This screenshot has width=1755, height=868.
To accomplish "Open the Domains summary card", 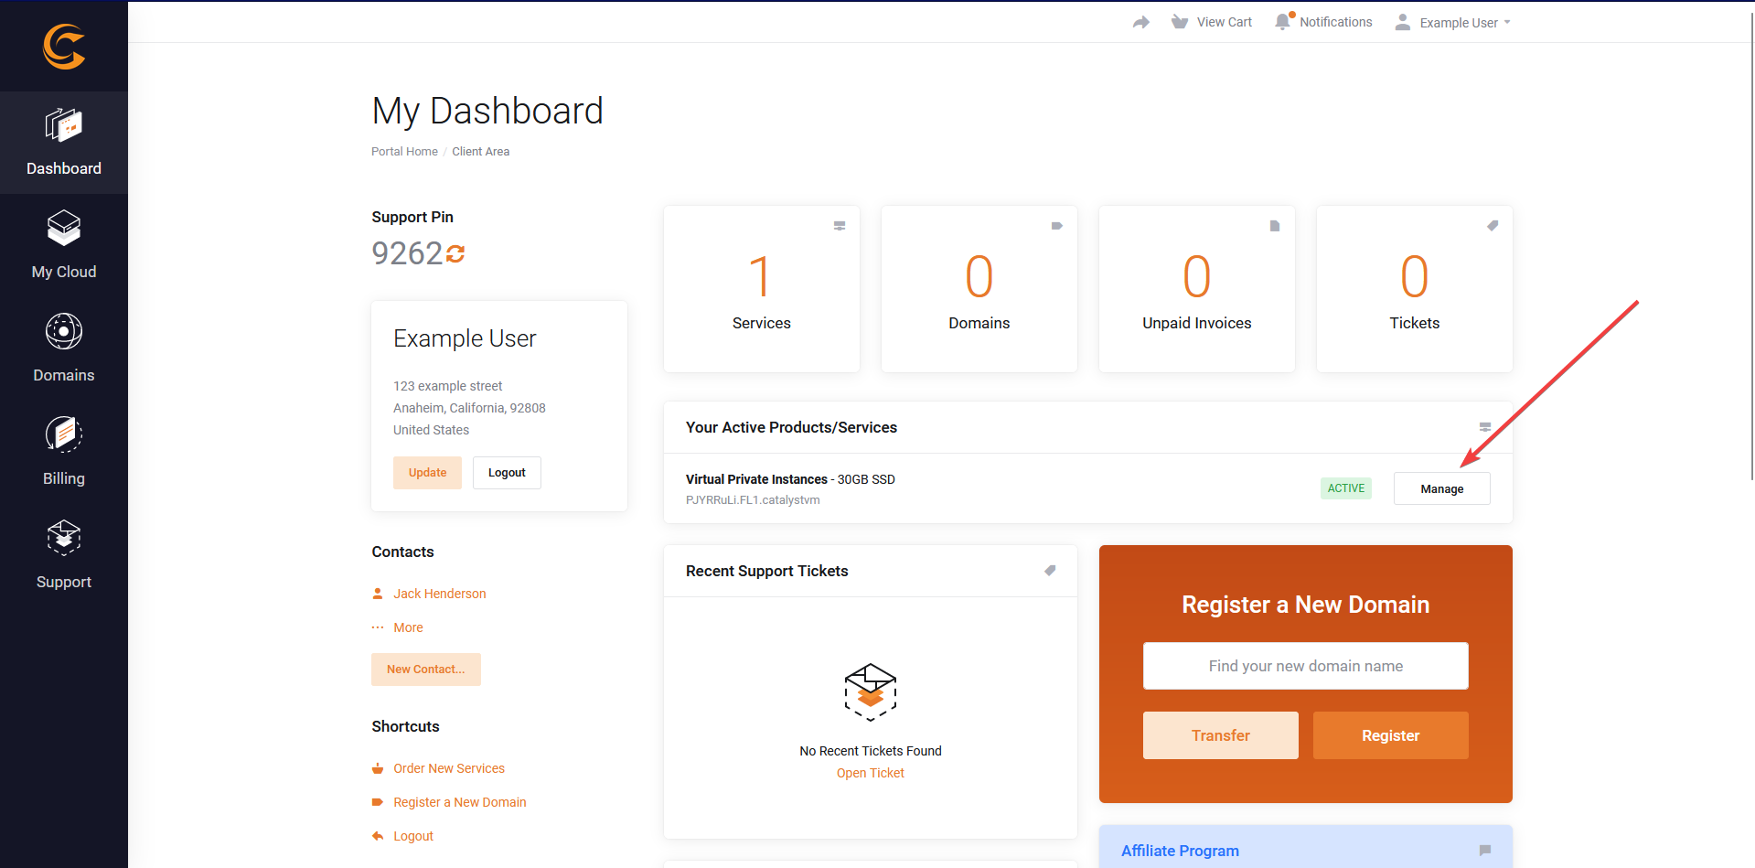I will (979, 289).
